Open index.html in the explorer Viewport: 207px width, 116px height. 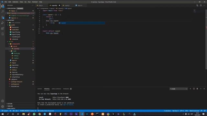[15, 30]
